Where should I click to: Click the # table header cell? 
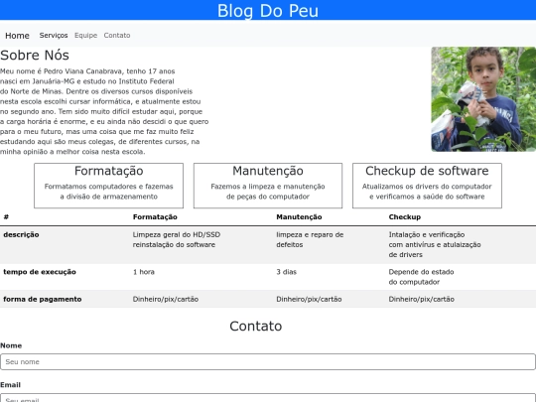click(x=6, y=217)
